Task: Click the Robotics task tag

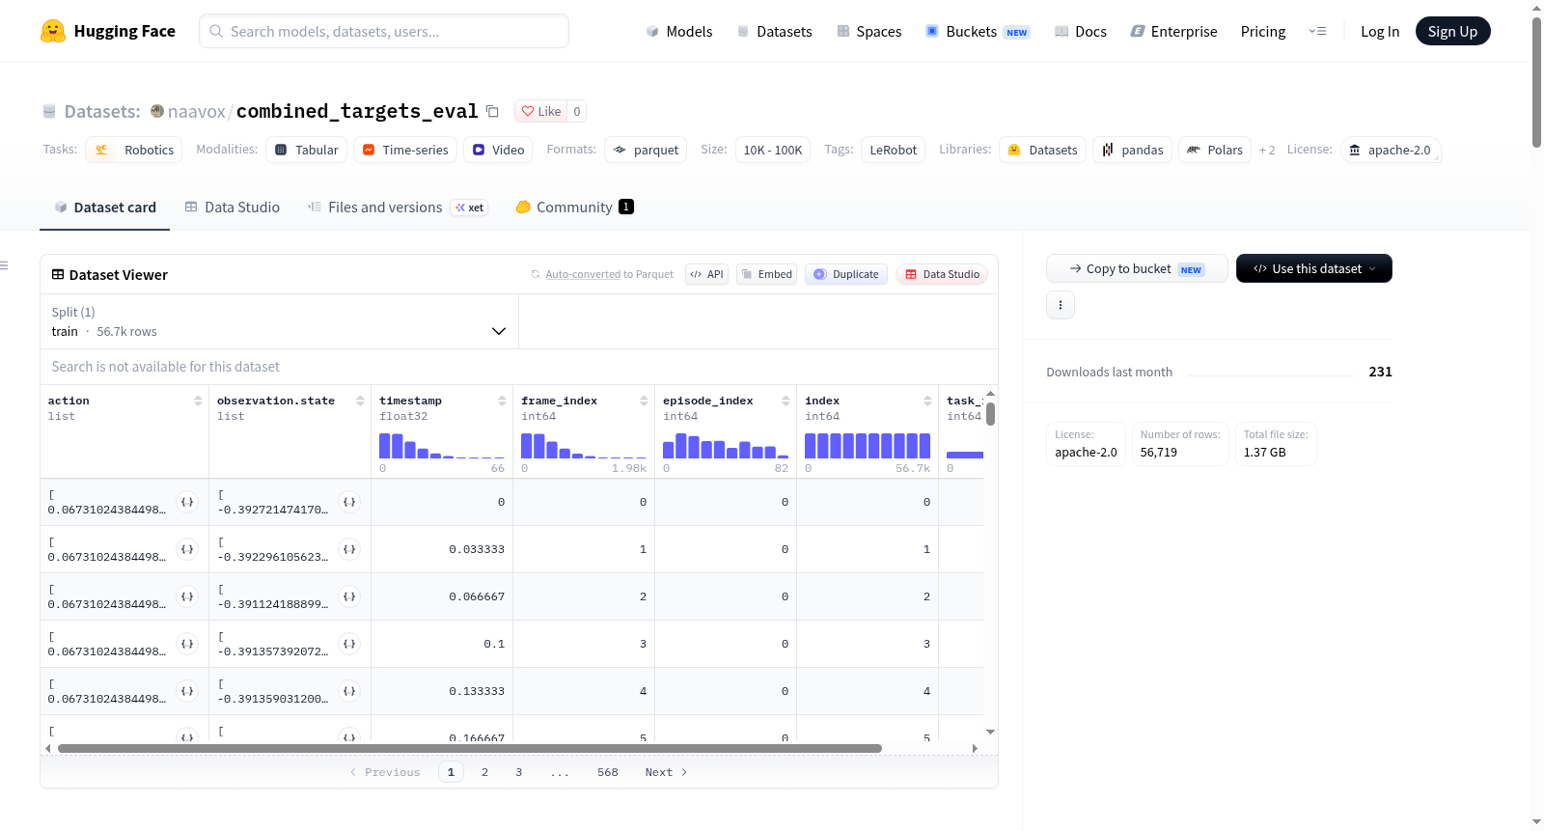Action: click(x=134, y=150)
